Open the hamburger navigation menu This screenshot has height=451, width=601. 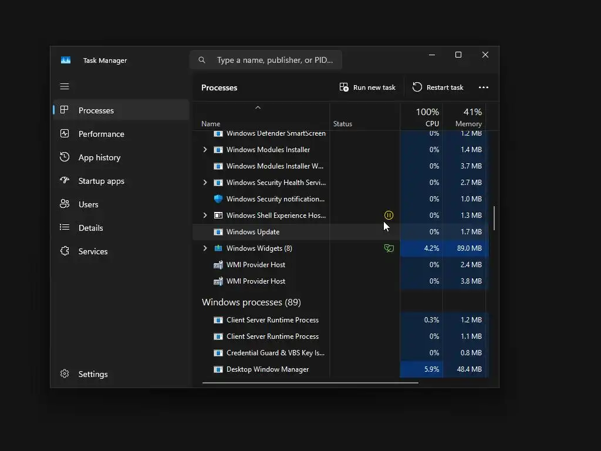click(65, 86)
